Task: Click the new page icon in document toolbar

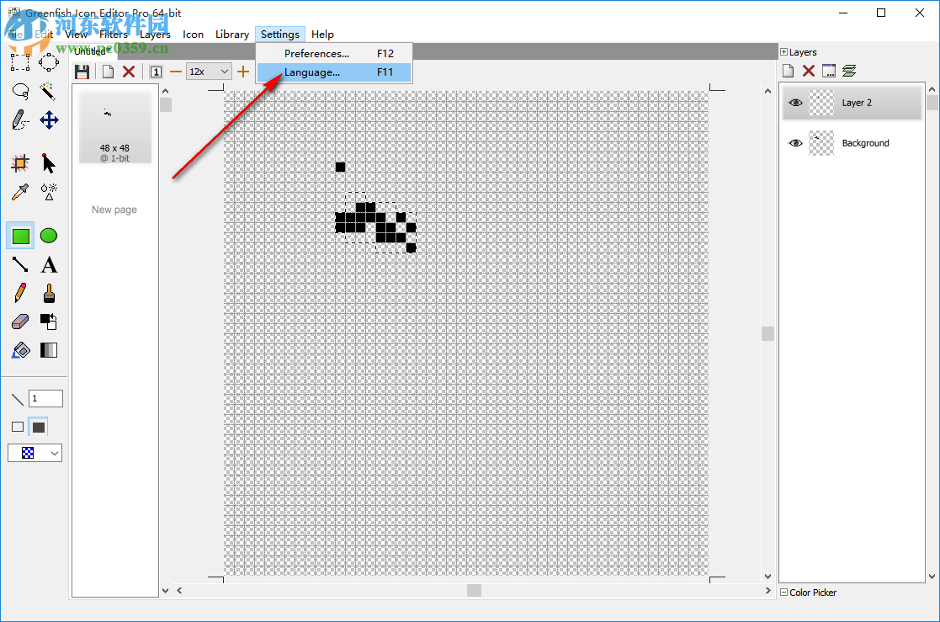Action: pyautogui.click(x=108, y=72)
